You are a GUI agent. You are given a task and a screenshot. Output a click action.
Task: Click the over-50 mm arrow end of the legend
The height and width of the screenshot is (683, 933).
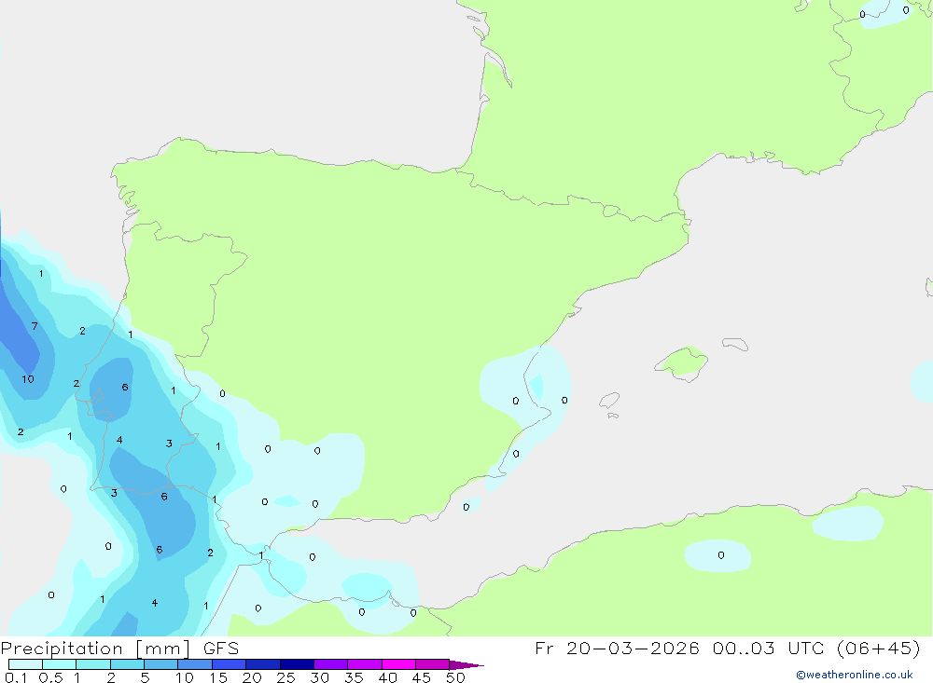(466, 664)
